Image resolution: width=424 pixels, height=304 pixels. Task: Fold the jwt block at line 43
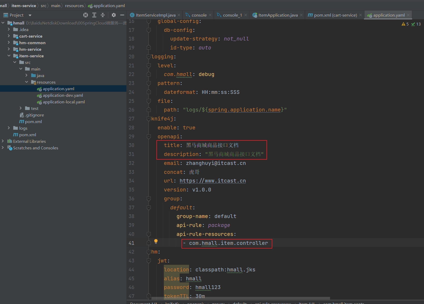pyautogui.click(x=149, y=261)
